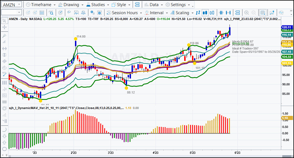Click the AMZN - Daily NASDAQ header text
This screenshot has height=158, width=294.
coord(25,19)
